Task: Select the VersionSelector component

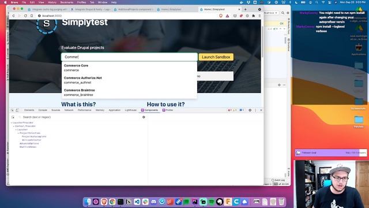Action: [32, 140]
